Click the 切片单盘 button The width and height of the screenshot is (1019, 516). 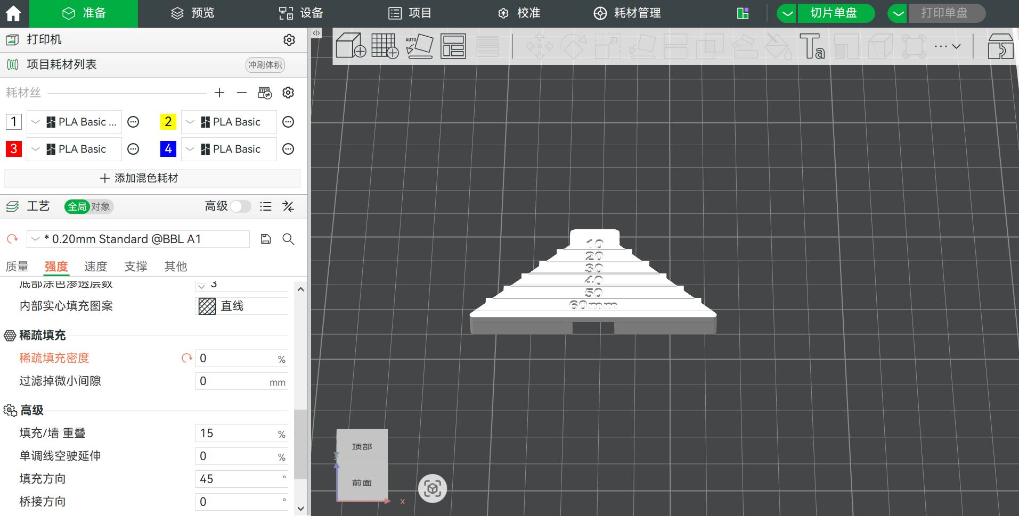(x=835, y=13)
